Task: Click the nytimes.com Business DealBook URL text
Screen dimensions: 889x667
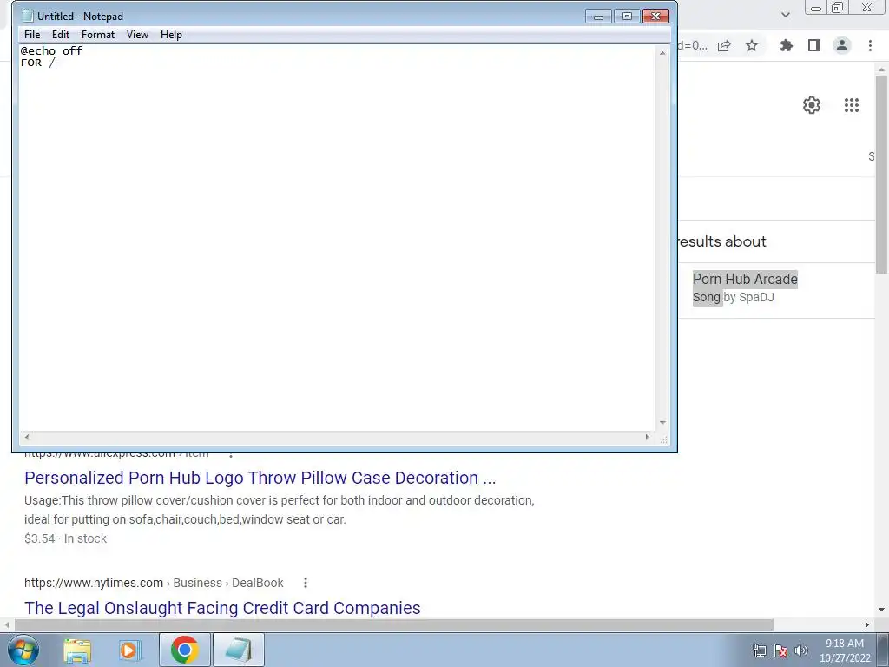Action: coord(154,583)
